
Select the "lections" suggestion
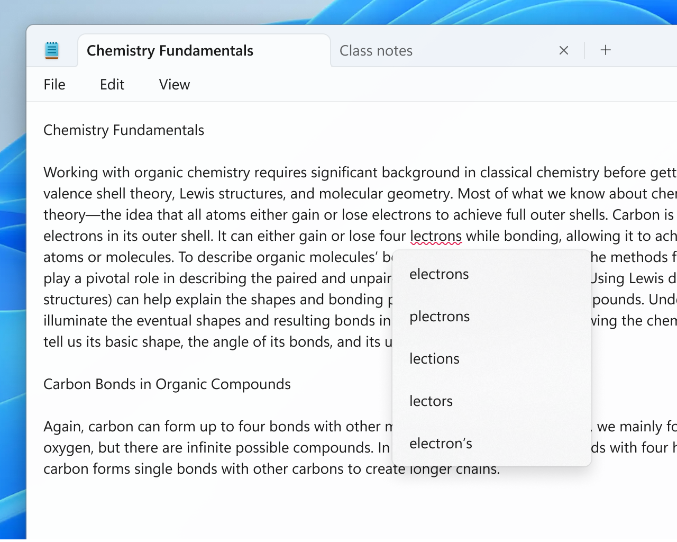(434, 359)
